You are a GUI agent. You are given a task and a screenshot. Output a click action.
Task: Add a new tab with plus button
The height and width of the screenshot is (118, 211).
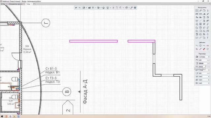click(x=34, y=4)
